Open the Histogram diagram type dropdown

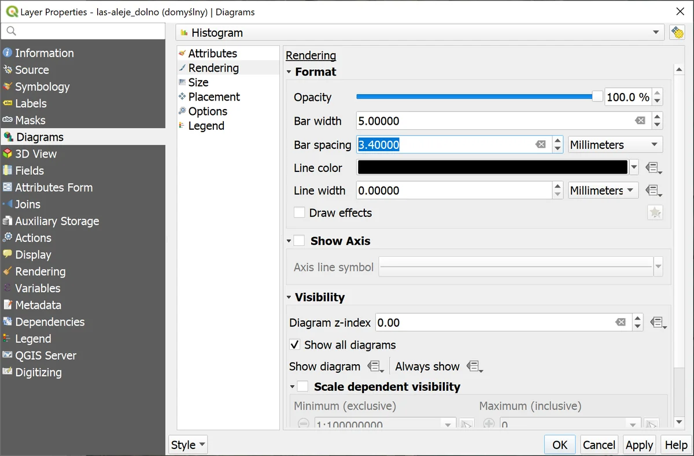[420, 33]
